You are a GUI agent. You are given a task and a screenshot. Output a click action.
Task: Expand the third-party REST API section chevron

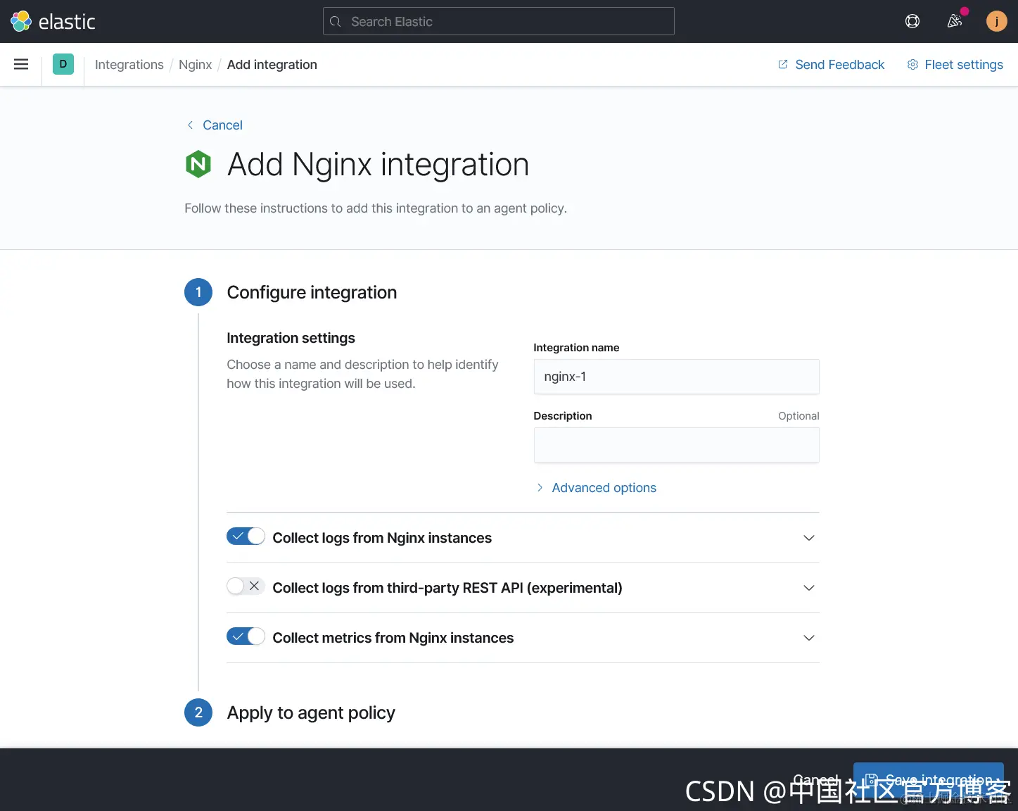[x=809, y=588]
